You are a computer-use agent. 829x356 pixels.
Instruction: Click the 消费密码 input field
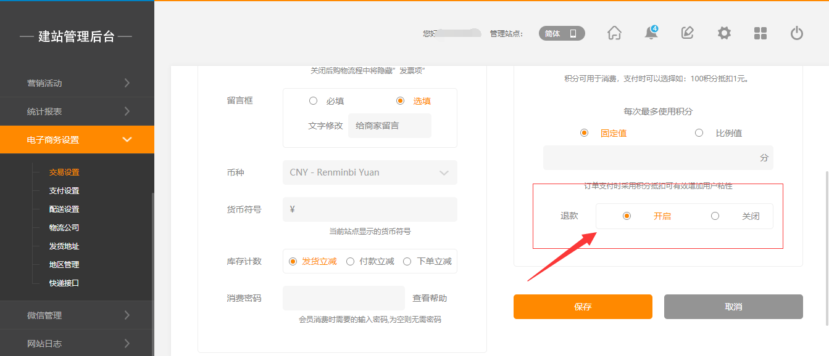[x=343, y=298]
